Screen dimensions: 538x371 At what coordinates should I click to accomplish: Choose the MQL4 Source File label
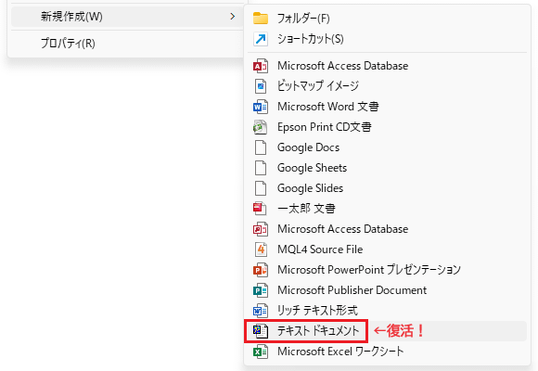tap(320, 249)
